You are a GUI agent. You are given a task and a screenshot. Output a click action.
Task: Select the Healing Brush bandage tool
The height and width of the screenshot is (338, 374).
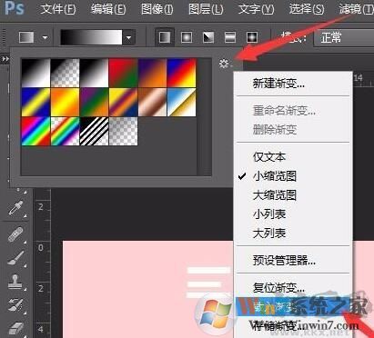tap(15, 234)
